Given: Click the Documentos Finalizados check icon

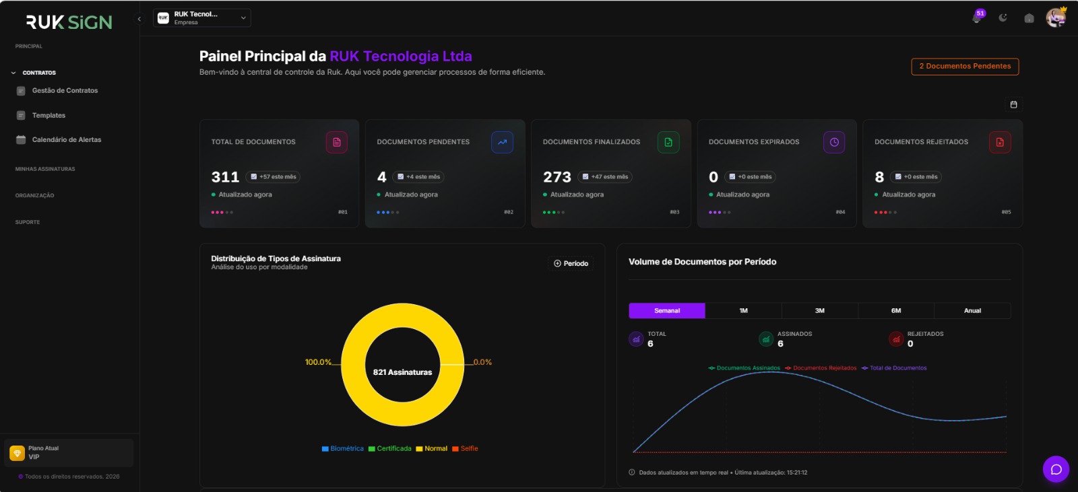Looking at the screenshot, I should point(668,142).
